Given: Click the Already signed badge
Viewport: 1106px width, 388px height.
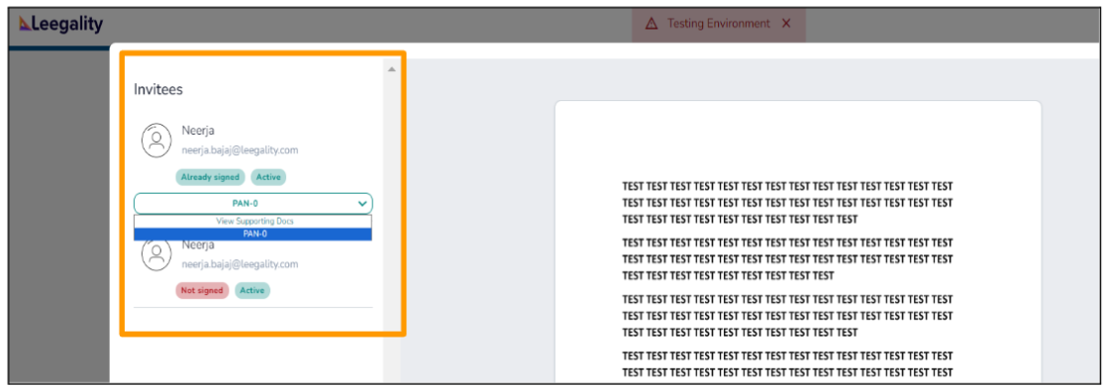Looking at the screenshot, I should [210, 177].
